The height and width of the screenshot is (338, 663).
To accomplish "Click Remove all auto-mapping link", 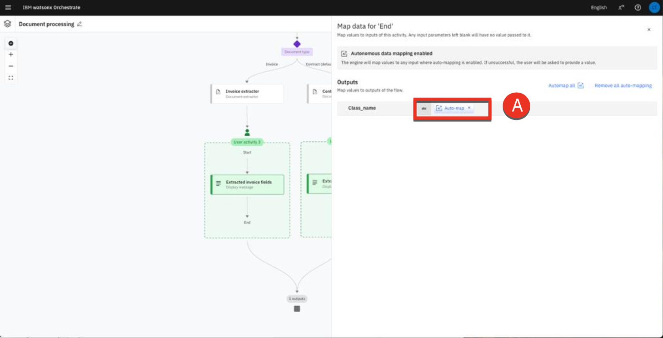I will point(623,85).
